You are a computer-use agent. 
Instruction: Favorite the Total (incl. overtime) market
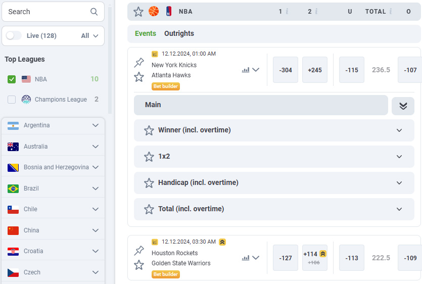(x=149, y=209)
